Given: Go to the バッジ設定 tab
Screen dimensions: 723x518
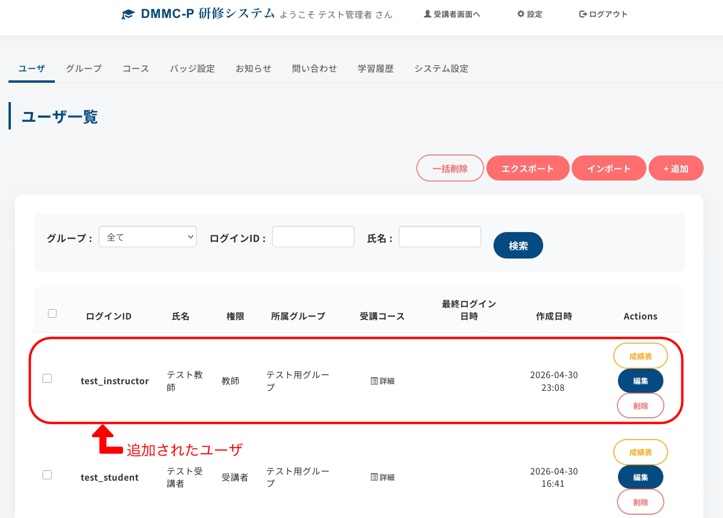Looking at the screenshot, I should coord(192,69).
